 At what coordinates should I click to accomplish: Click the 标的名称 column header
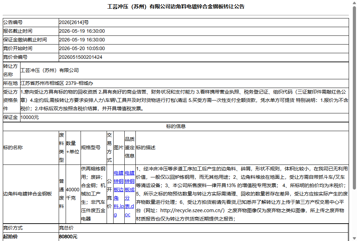point(31,148)
